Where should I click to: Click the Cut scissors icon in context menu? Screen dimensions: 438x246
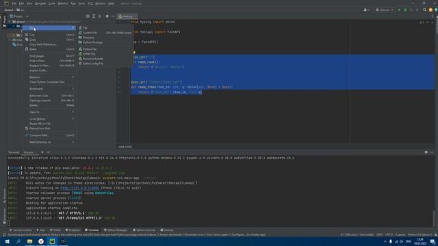pyautogui.click(x=27, y=35)
